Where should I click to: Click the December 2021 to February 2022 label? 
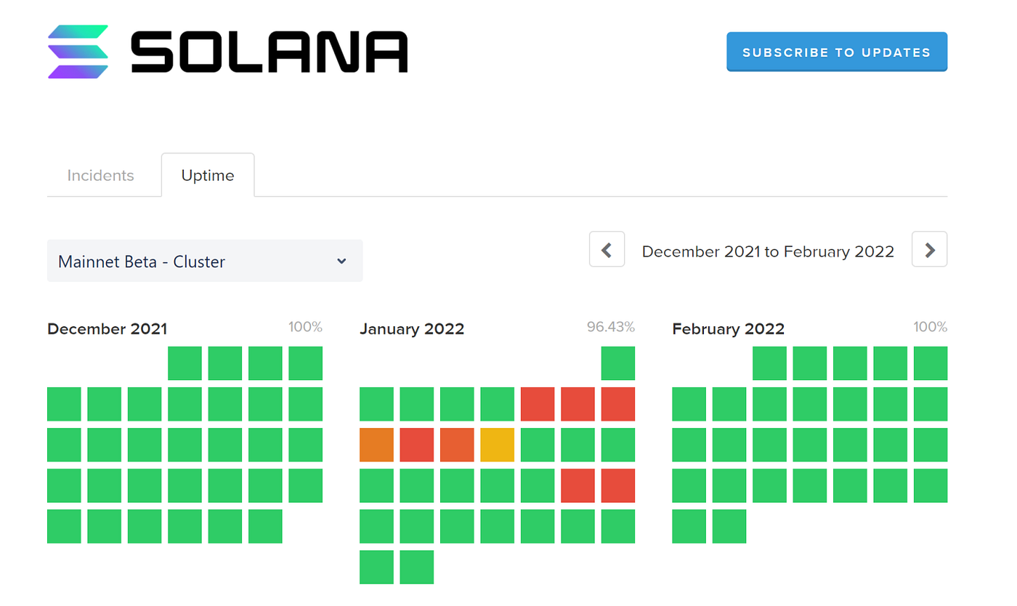point(768,251)
